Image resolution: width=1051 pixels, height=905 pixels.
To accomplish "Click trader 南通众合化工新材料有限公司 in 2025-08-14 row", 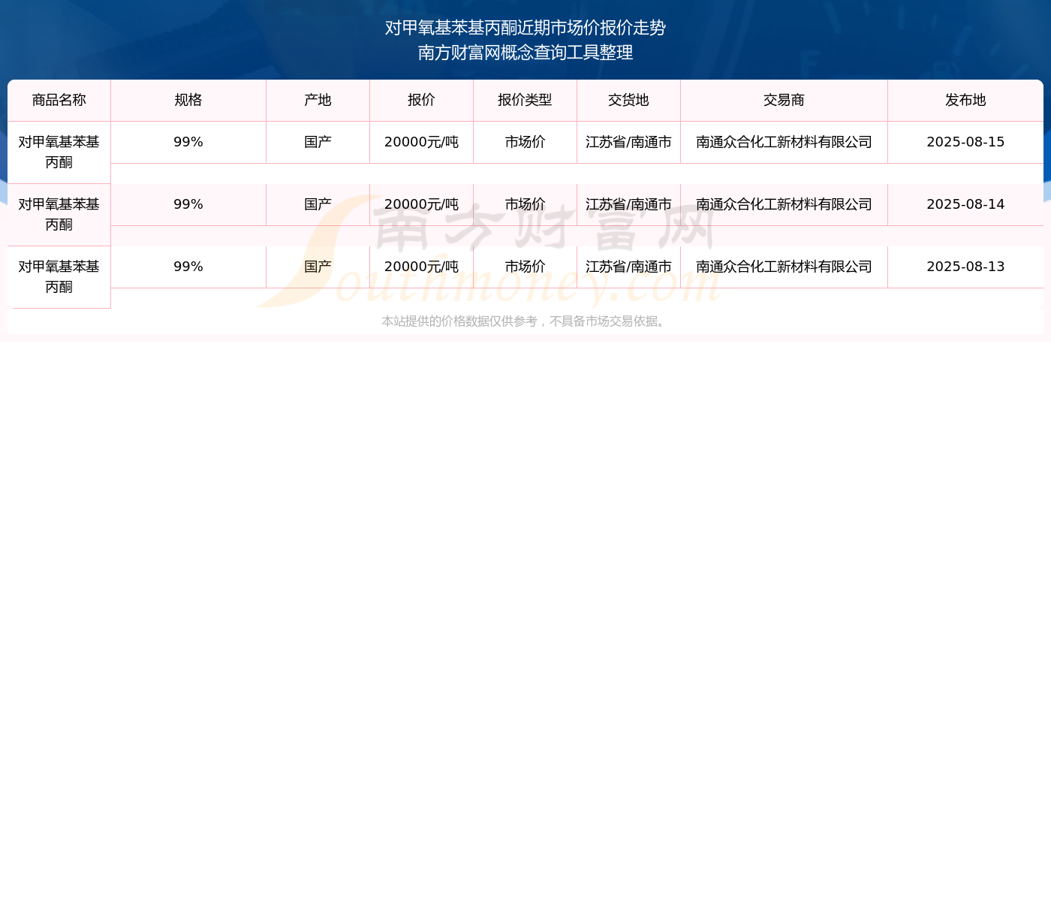I will (784, 204).
